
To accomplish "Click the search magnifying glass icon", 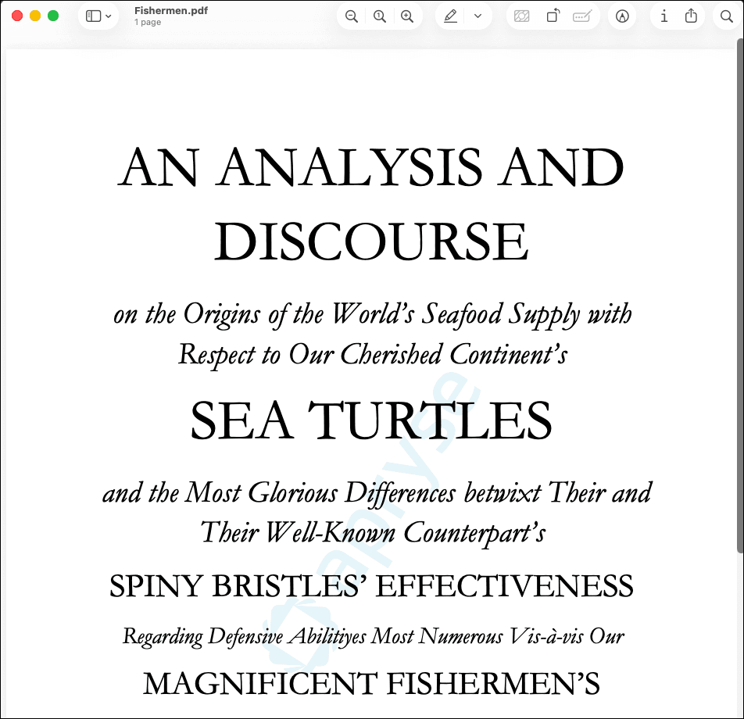I will (727, 16).
